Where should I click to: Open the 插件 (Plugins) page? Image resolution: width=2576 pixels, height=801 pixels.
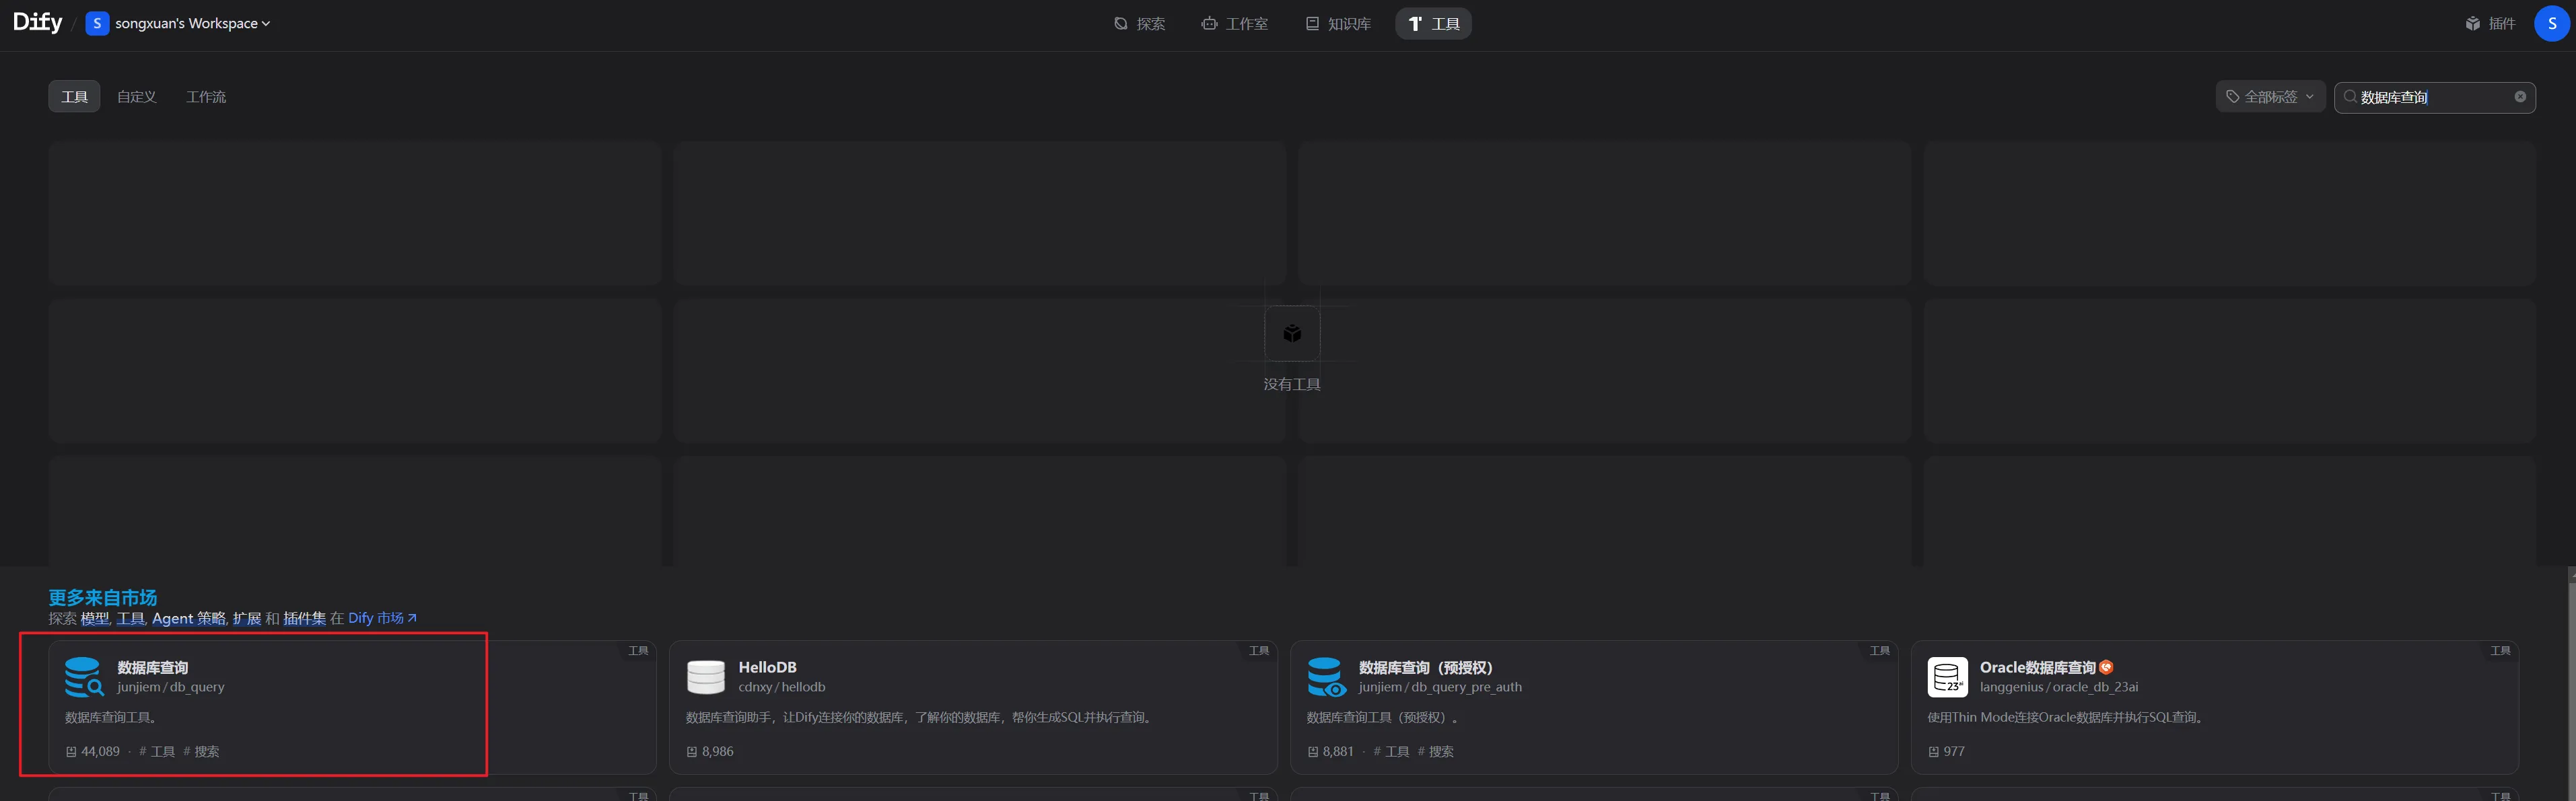point(2491,23)
